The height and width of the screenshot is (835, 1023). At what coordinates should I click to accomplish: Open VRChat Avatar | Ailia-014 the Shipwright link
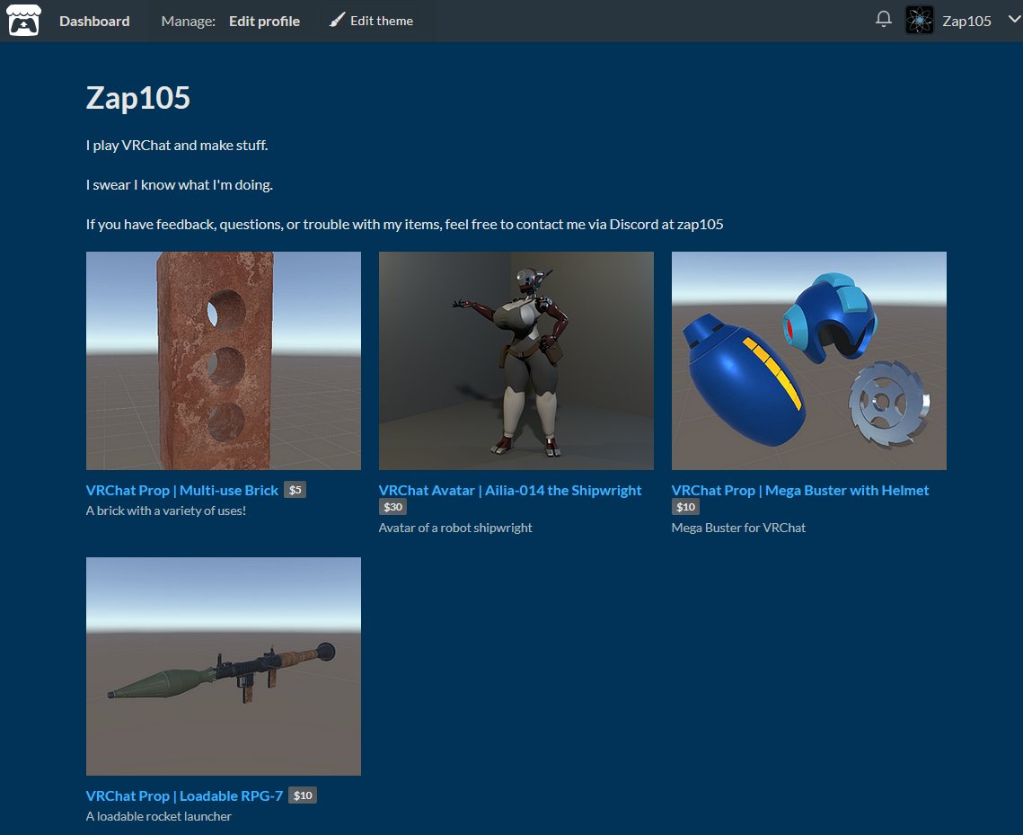click(510, 490)
